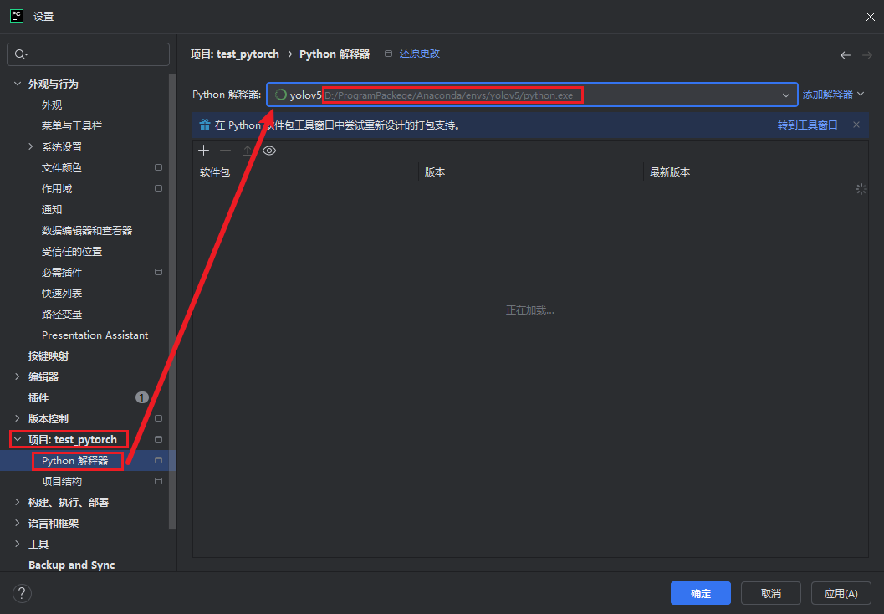Click the help question mark icon
This screenshot has height=614, width=884.
tap(23, 593)
